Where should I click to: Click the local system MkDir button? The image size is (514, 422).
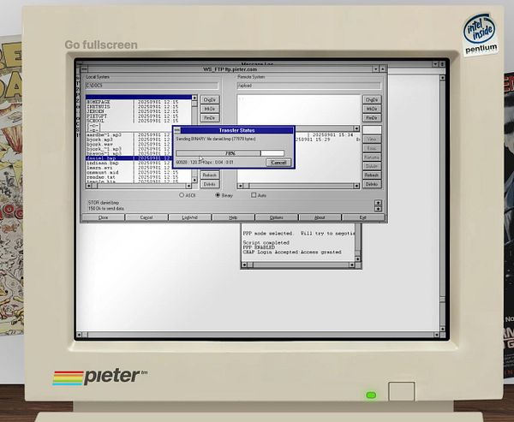click(210, 109)
